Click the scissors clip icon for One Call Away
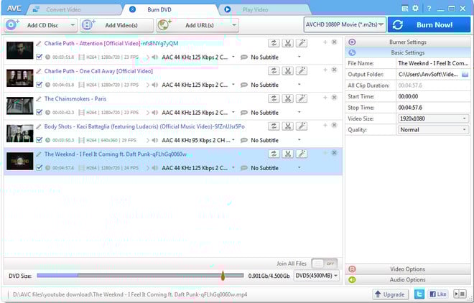Screen dimensions: 474x303 tap(288, 71)
